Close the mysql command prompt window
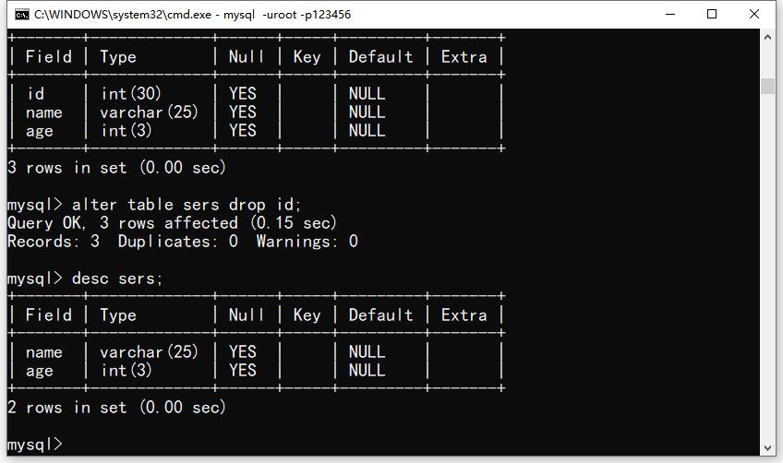 coord(754,14)
